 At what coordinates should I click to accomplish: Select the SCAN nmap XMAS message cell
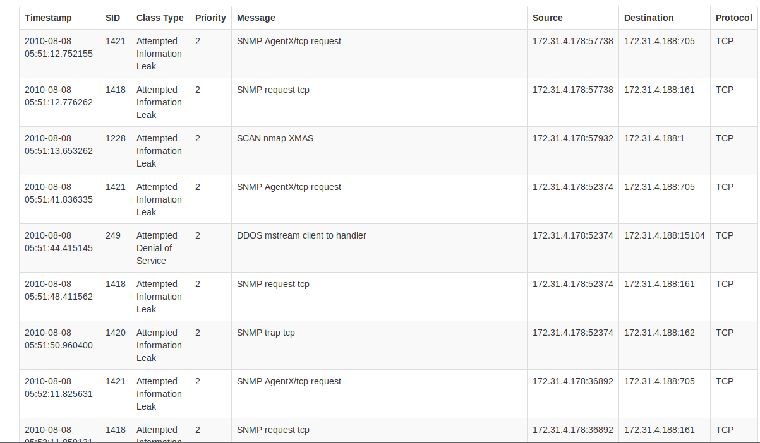tap(275, 138)
